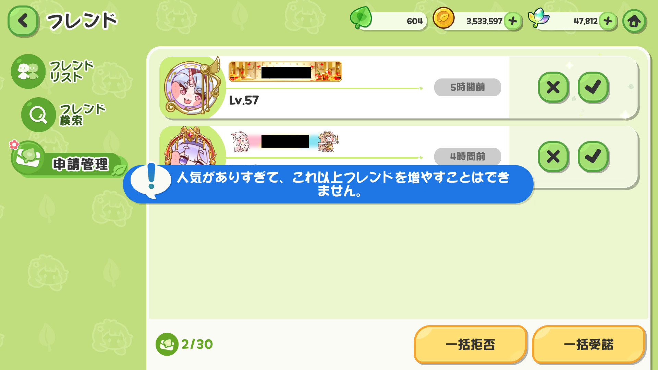Reject the Lv.57 player's friend request

pyautogui.click(x=553, y=87)
